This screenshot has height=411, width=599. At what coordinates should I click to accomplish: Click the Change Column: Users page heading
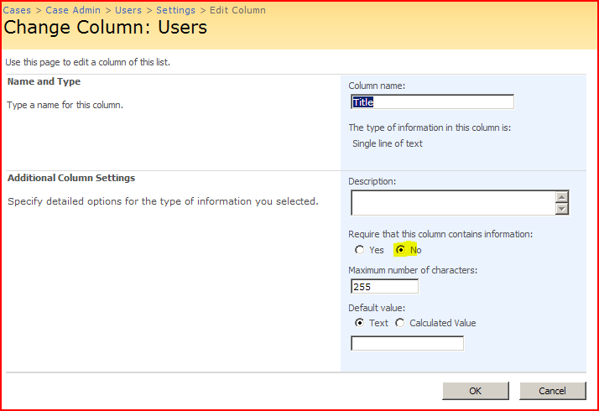106,28
